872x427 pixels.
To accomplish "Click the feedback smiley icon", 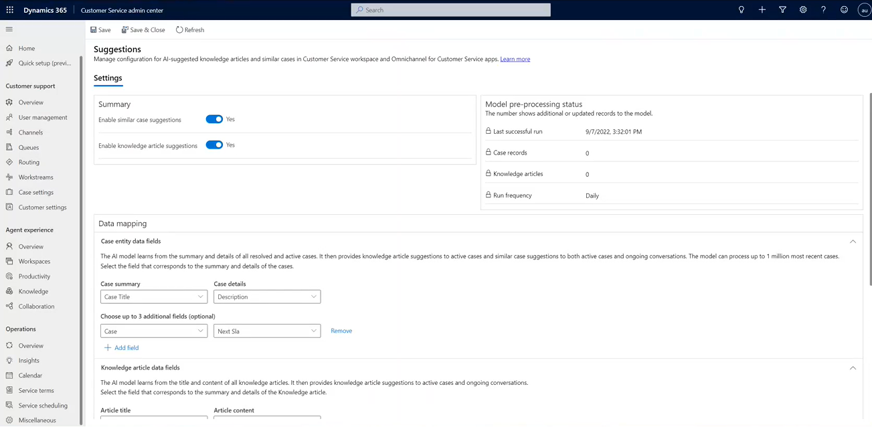I will pos(844,9).
